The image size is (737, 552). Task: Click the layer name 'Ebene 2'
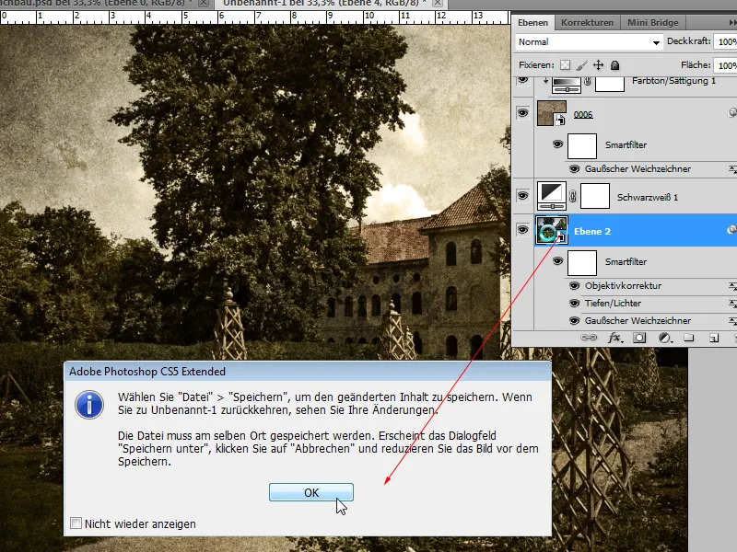tap(592, 232)
